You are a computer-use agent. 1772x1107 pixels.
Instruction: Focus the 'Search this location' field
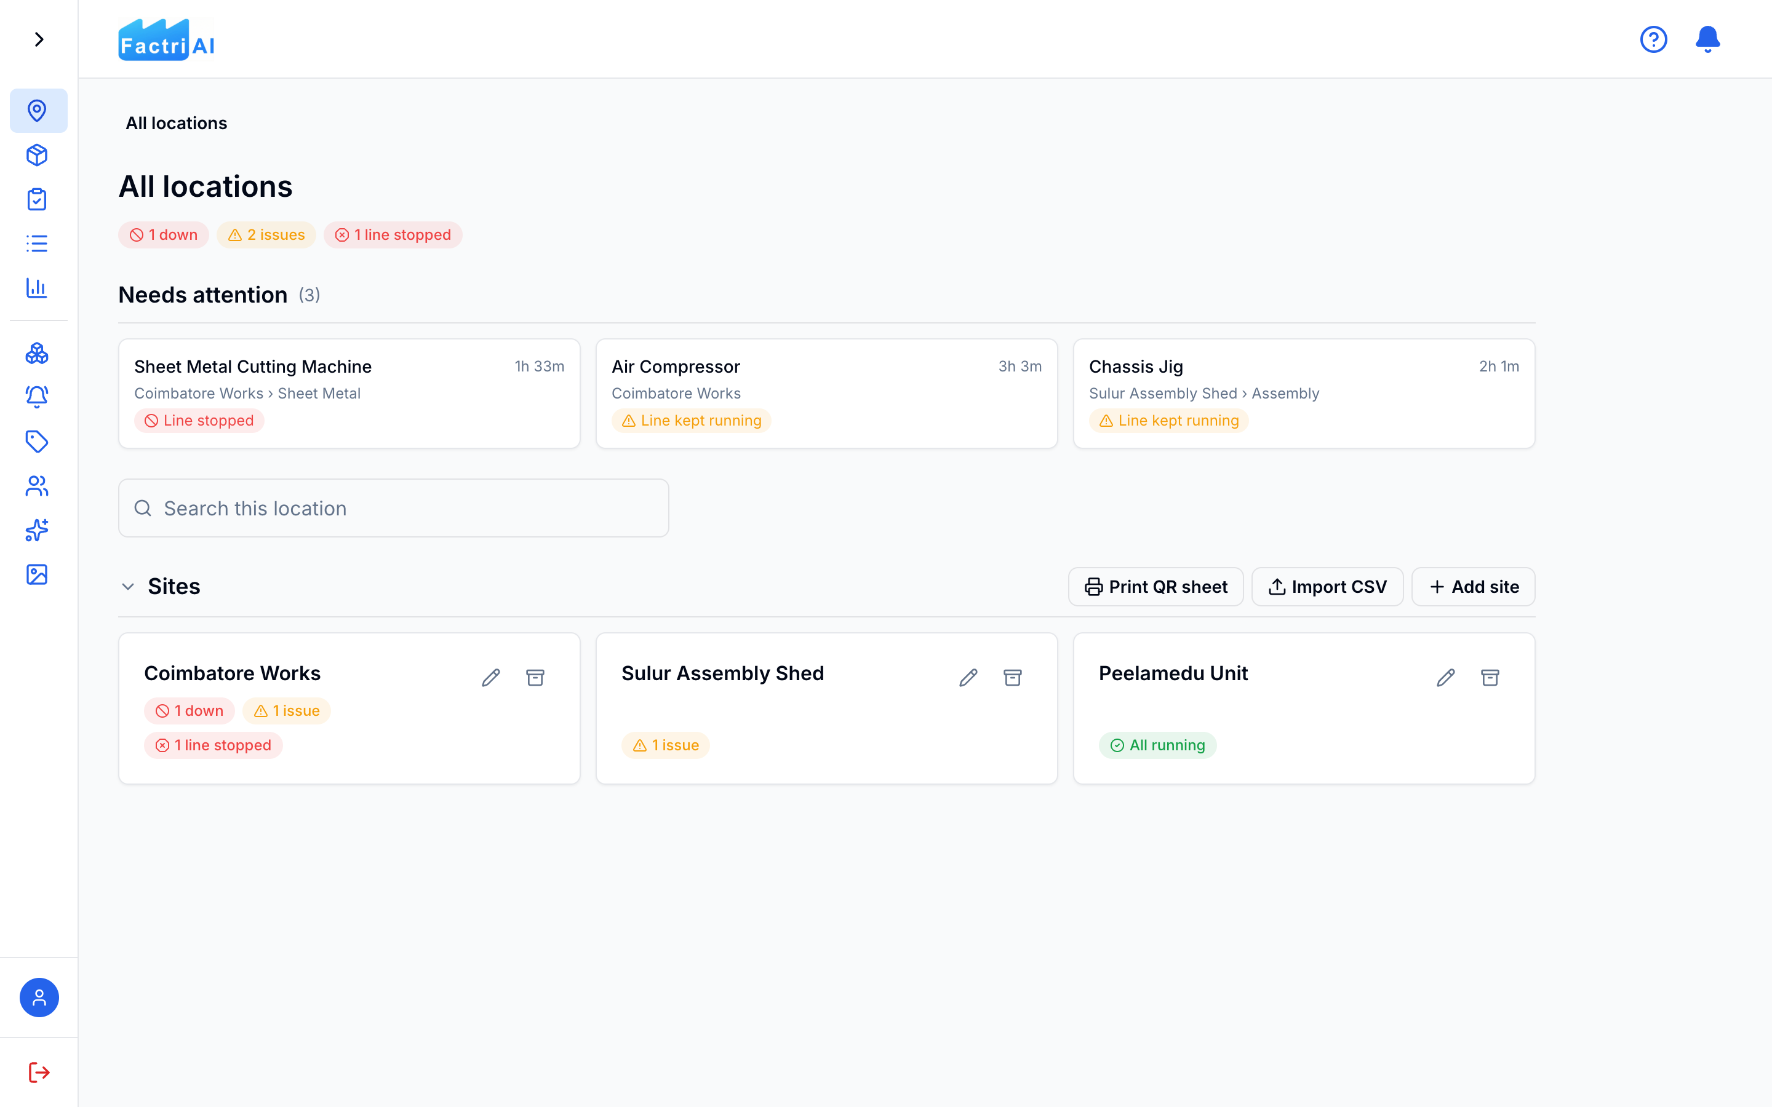pyautogui.click(x=394, y=508)
